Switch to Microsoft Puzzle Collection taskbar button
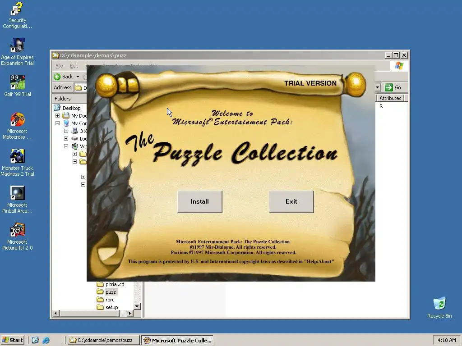The width and height of the screenshot is (462, 346). tap(177, 340)
